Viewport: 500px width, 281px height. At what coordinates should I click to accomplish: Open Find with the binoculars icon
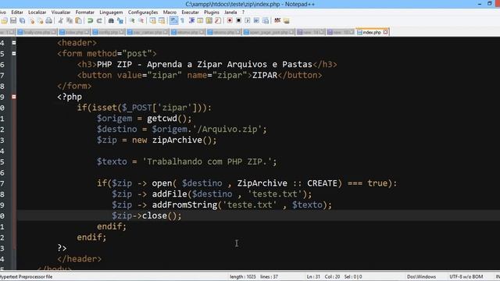(111, 21)
